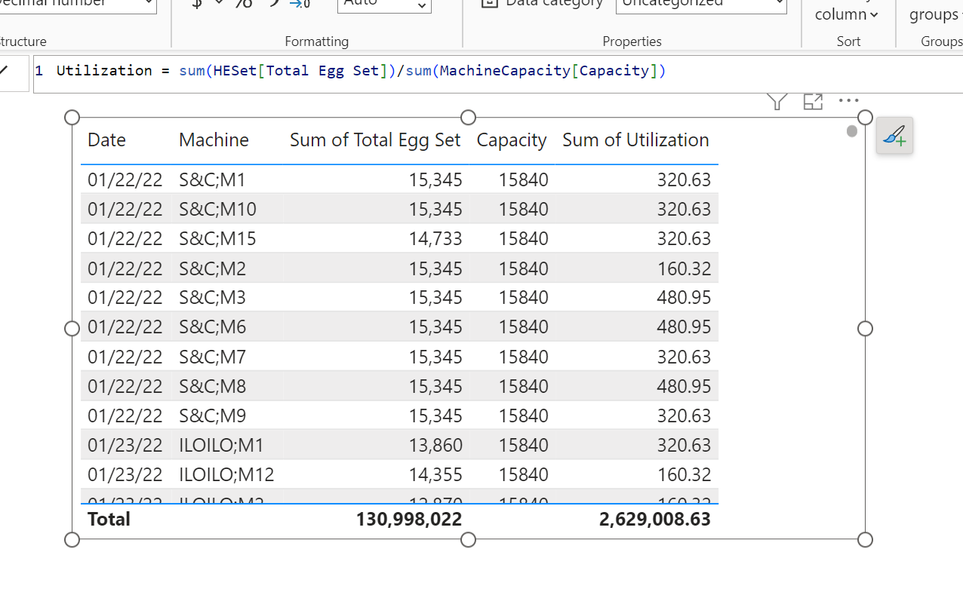Viewport: 963px width, 598px height.
Task: Click the 15840 capacity in S&C;M15 row
Action: (x=523, y=238)
